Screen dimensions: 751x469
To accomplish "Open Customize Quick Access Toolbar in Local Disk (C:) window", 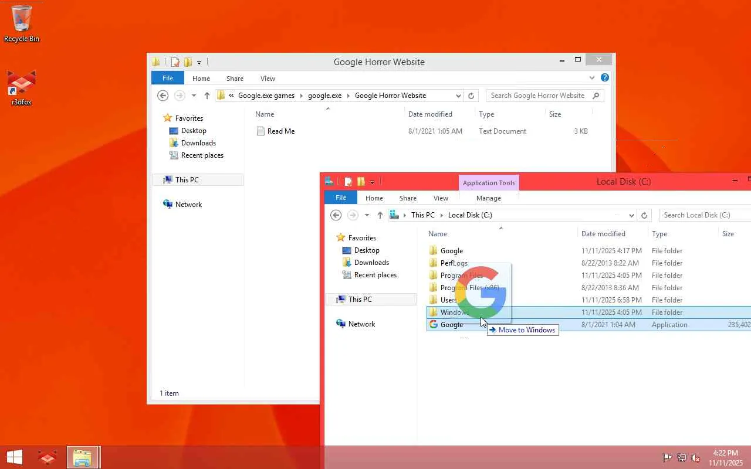I will click(372, 182).
